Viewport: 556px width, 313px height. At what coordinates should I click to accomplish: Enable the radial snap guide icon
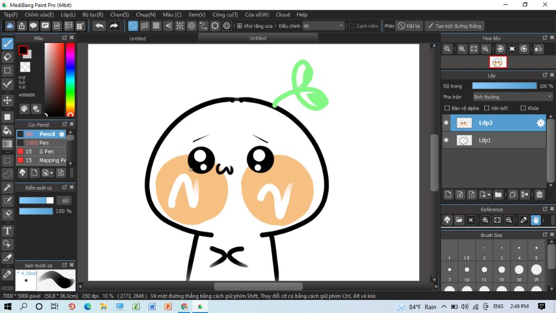180,26
